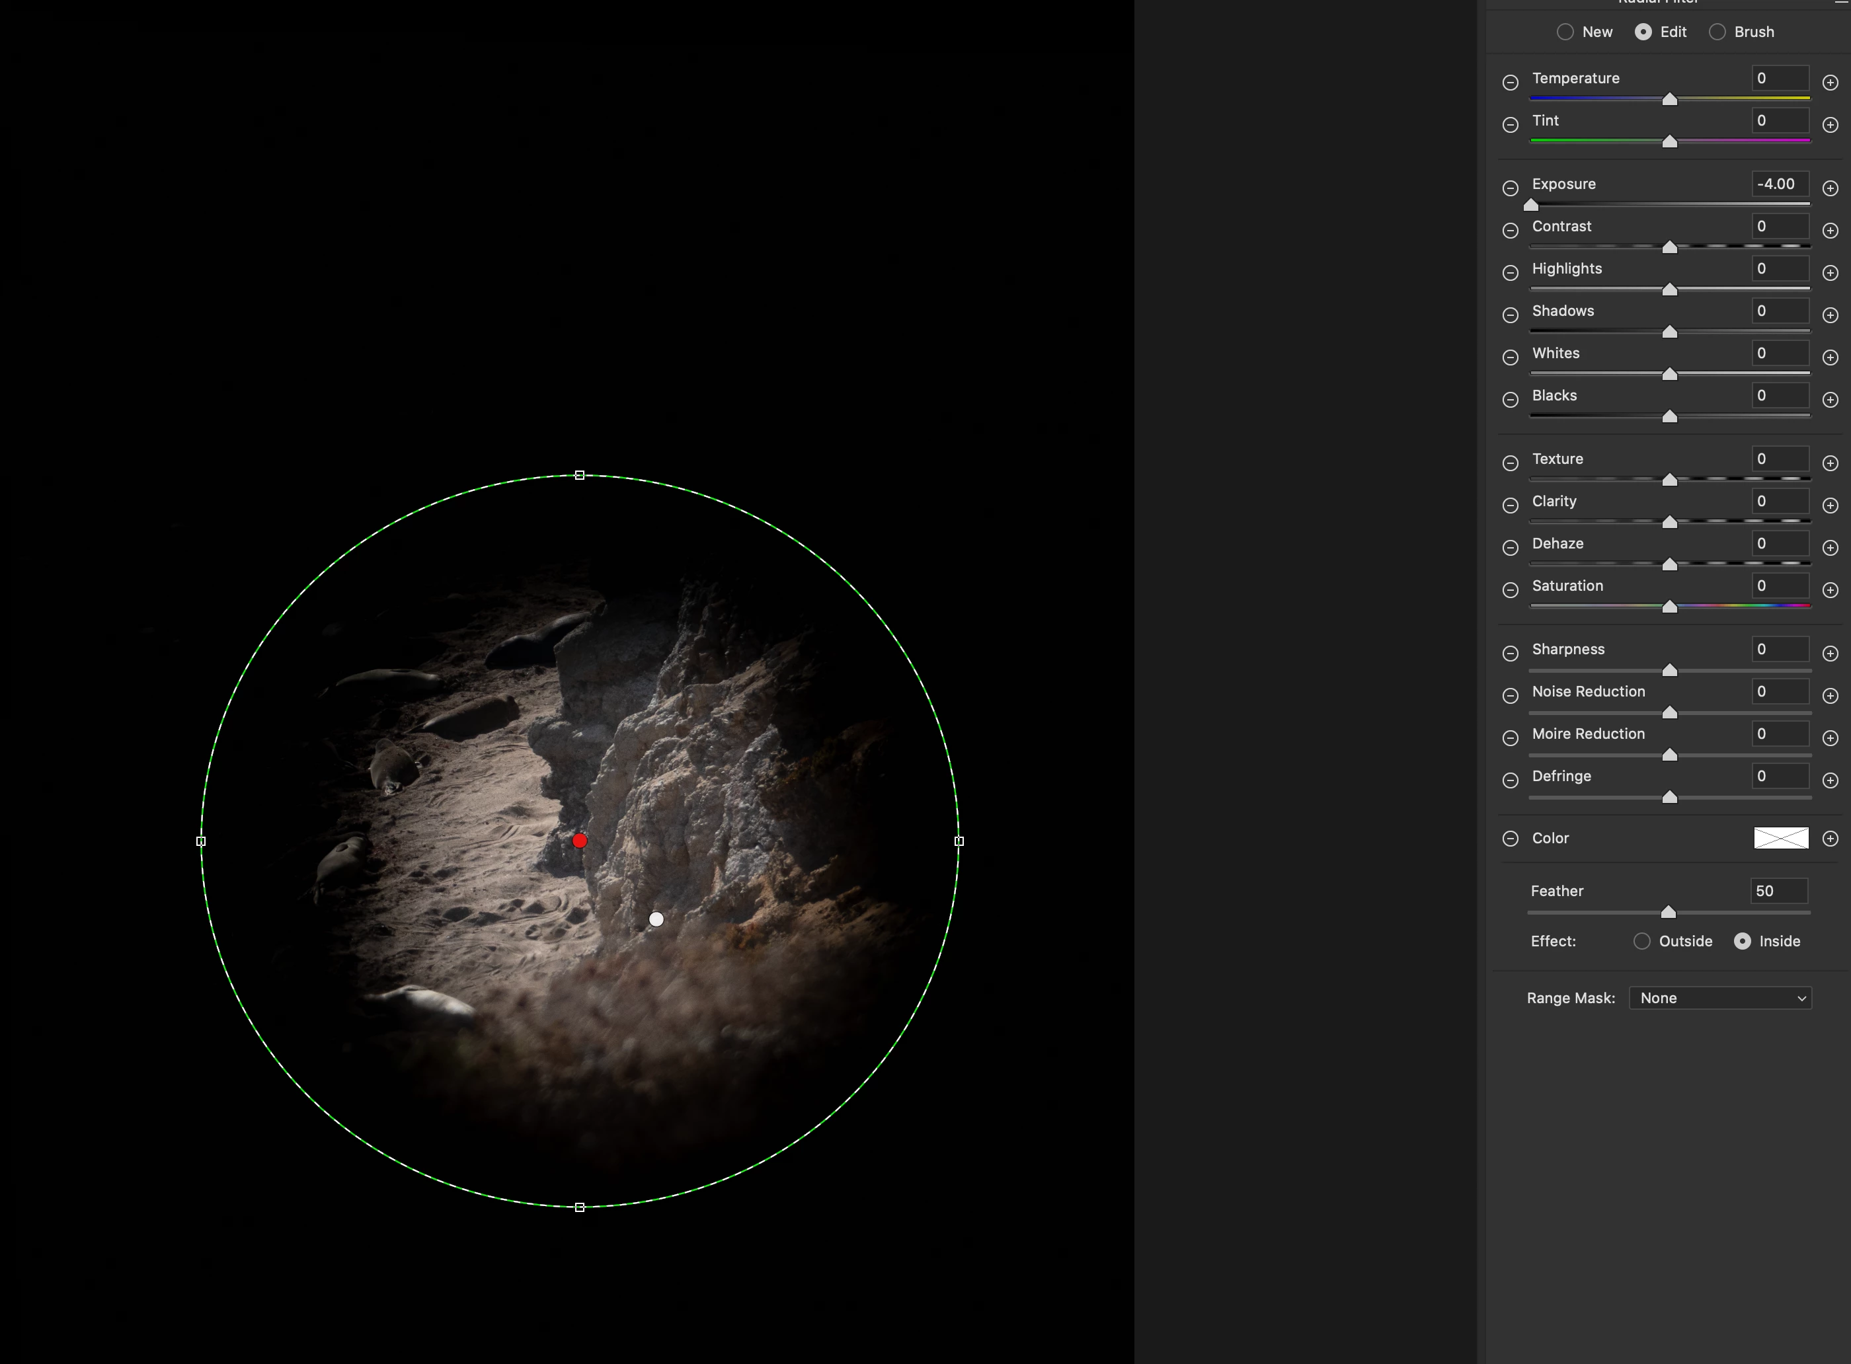Select the New radio button
This screenshot has width=1851, height=1364.
1565,32
